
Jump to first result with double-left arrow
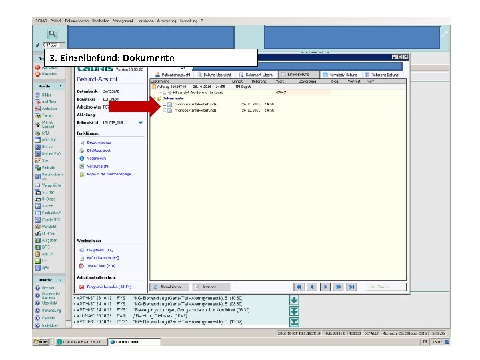click(x=299, y=287)
